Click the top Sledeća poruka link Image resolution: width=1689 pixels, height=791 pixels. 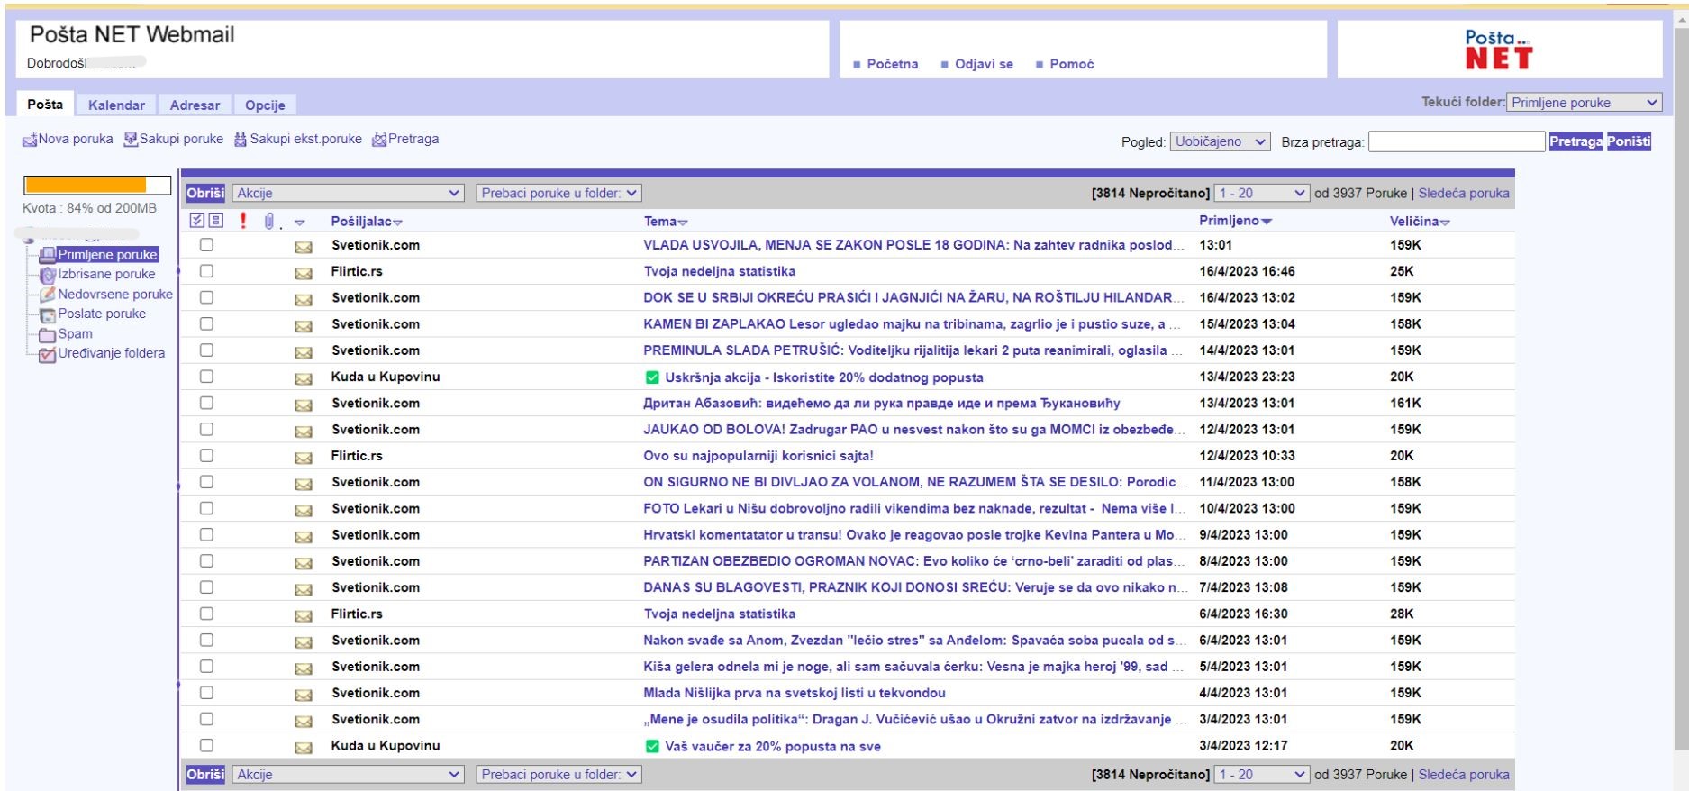click(1464, 193)
